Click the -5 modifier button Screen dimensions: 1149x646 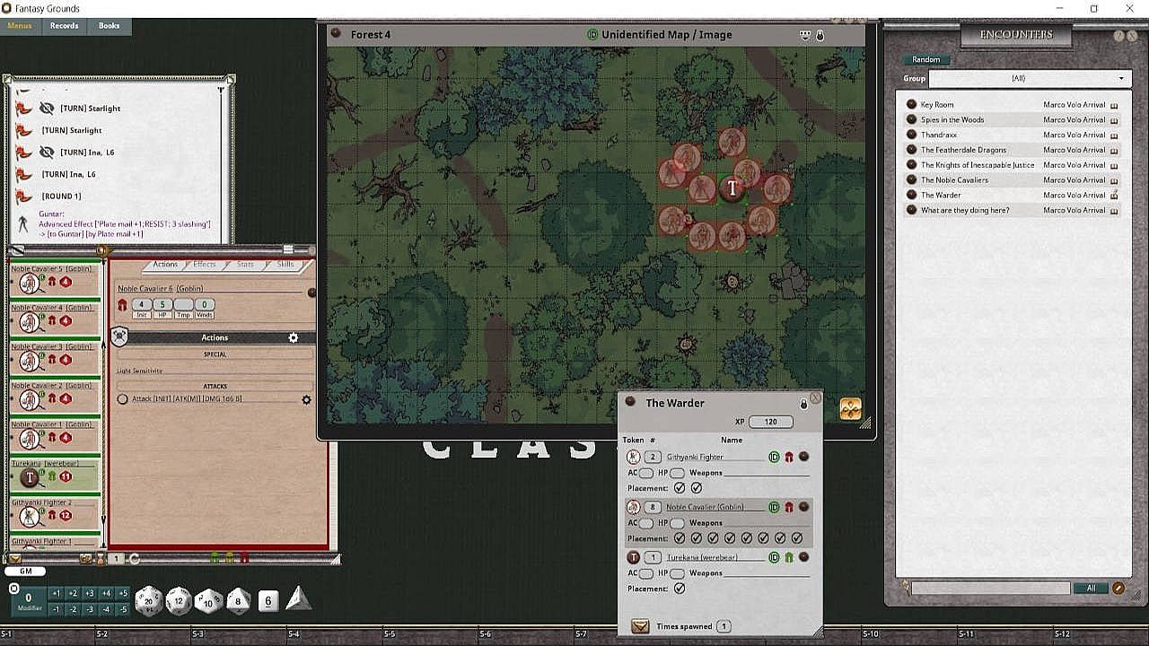123,609
